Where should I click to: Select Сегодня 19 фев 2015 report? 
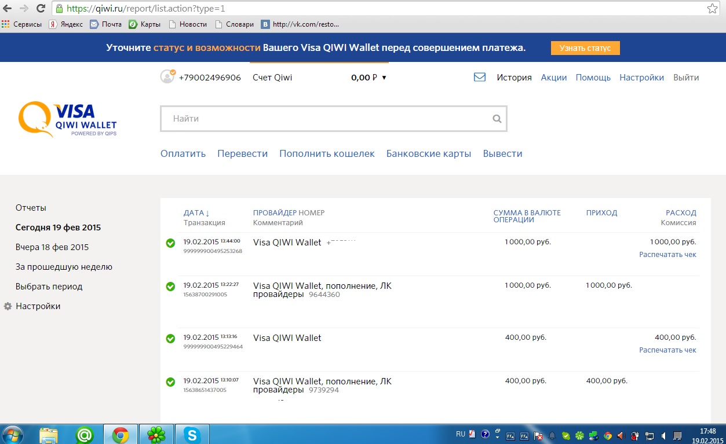tap(58, 227)
